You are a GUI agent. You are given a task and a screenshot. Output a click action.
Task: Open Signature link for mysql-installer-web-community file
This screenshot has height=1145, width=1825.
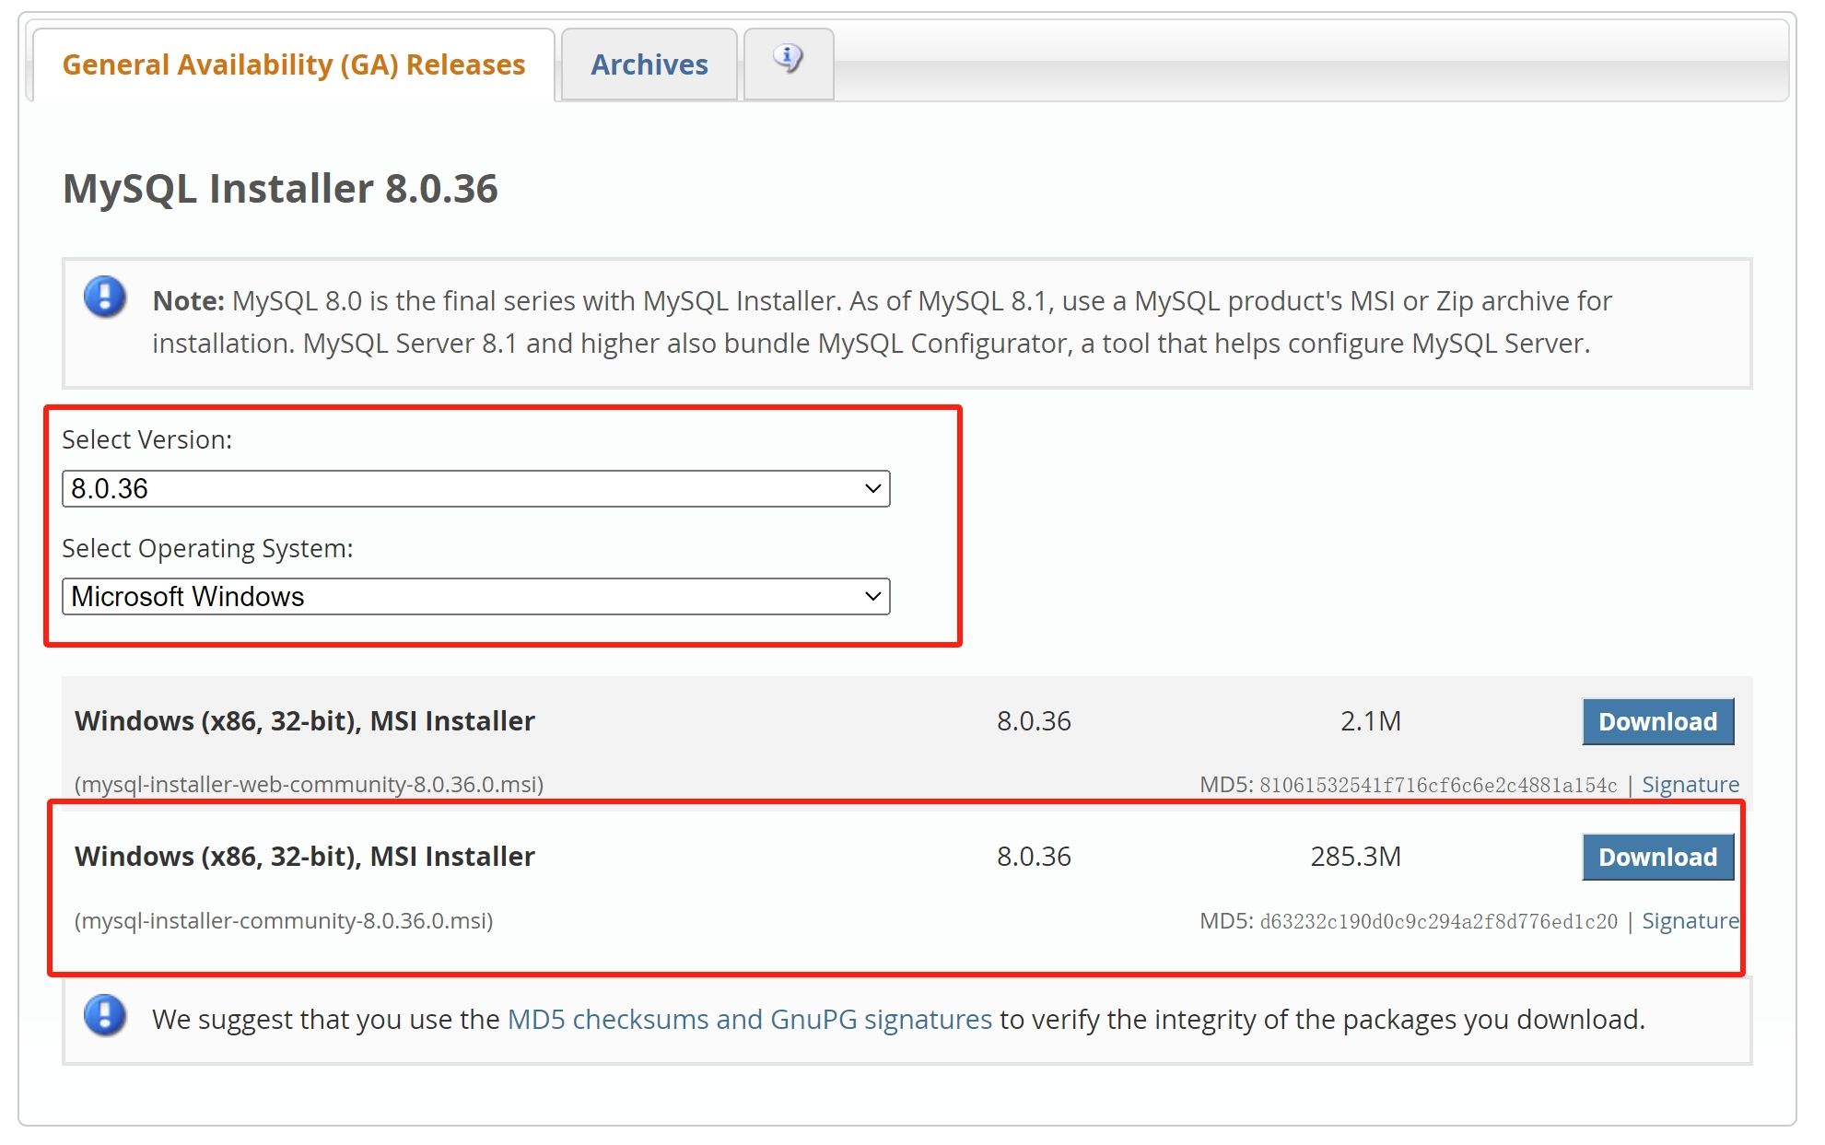[x=1690, y=784]
